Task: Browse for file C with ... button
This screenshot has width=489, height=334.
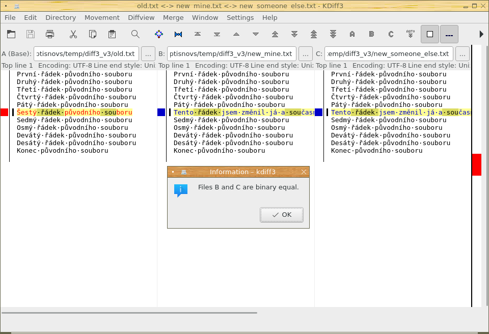Action: [x=462, y=53]
